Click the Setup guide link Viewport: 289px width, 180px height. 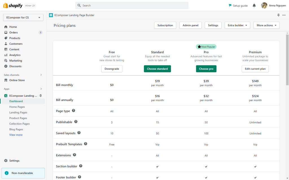(x=240, y=6)
